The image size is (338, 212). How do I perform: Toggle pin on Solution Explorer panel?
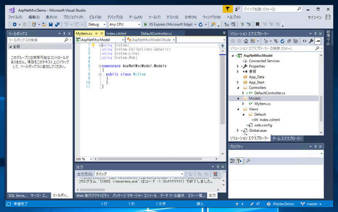coord(315,34)
